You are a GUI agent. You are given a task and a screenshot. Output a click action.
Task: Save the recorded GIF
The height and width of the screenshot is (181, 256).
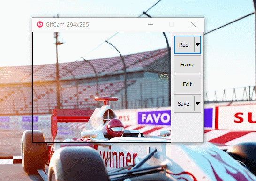(x=184, y=104)
